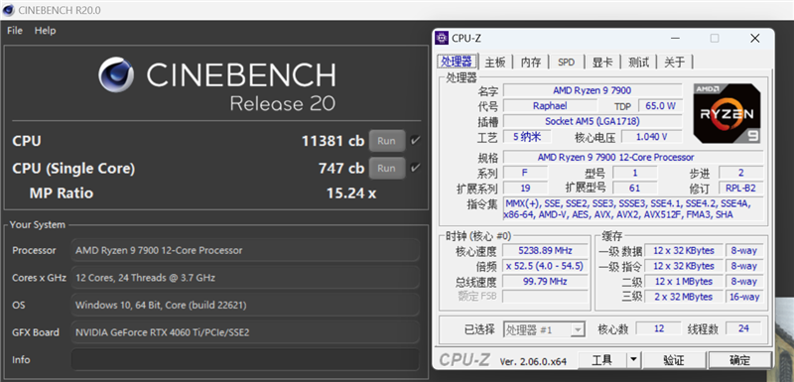
Task: Switch to the 测试 tab in CPU-Z
Action: [638, 63]
